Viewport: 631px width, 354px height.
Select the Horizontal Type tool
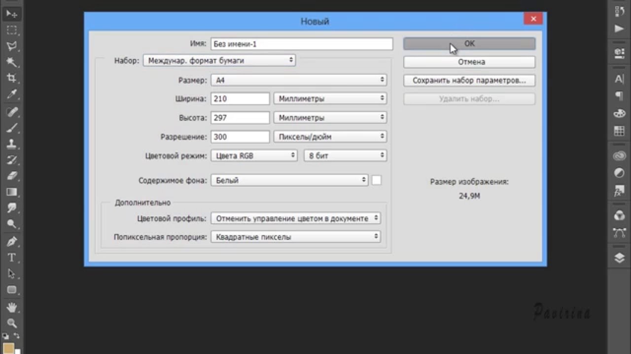click(x=11, y=258)
